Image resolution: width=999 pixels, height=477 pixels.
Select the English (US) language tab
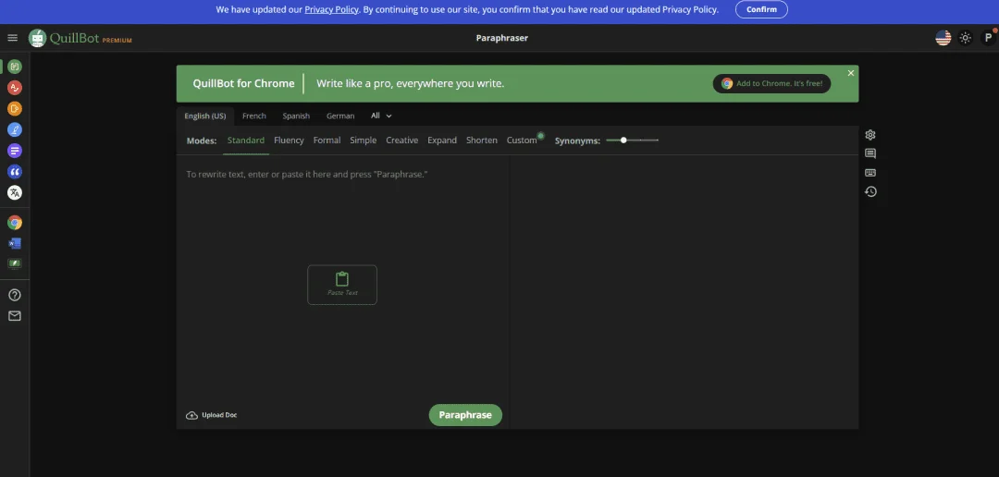tap(205, 116)
